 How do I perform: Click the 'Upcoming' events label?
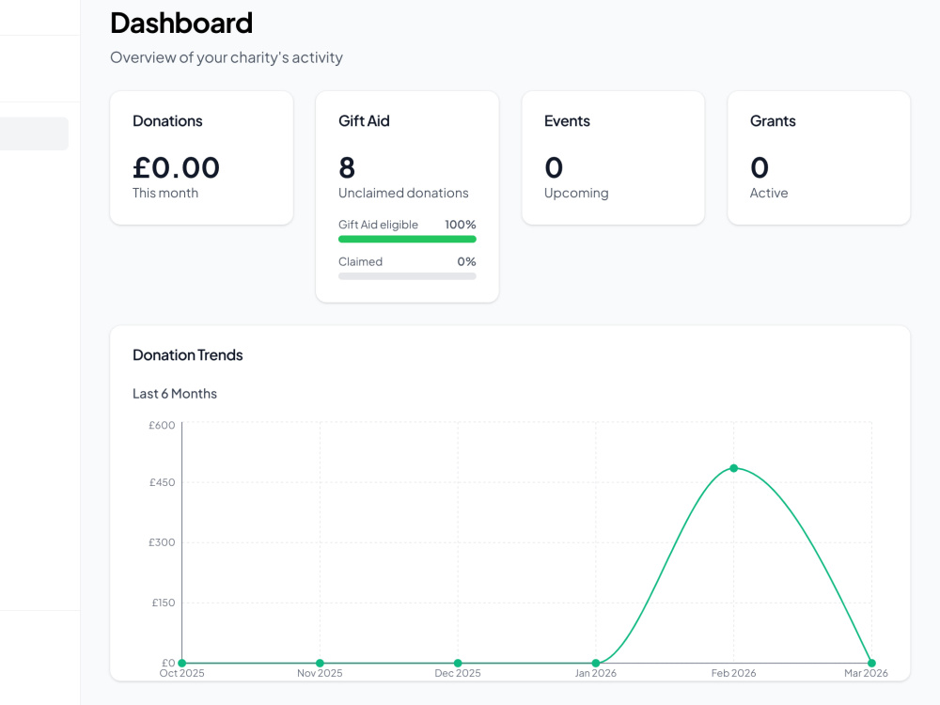point(576,193)
